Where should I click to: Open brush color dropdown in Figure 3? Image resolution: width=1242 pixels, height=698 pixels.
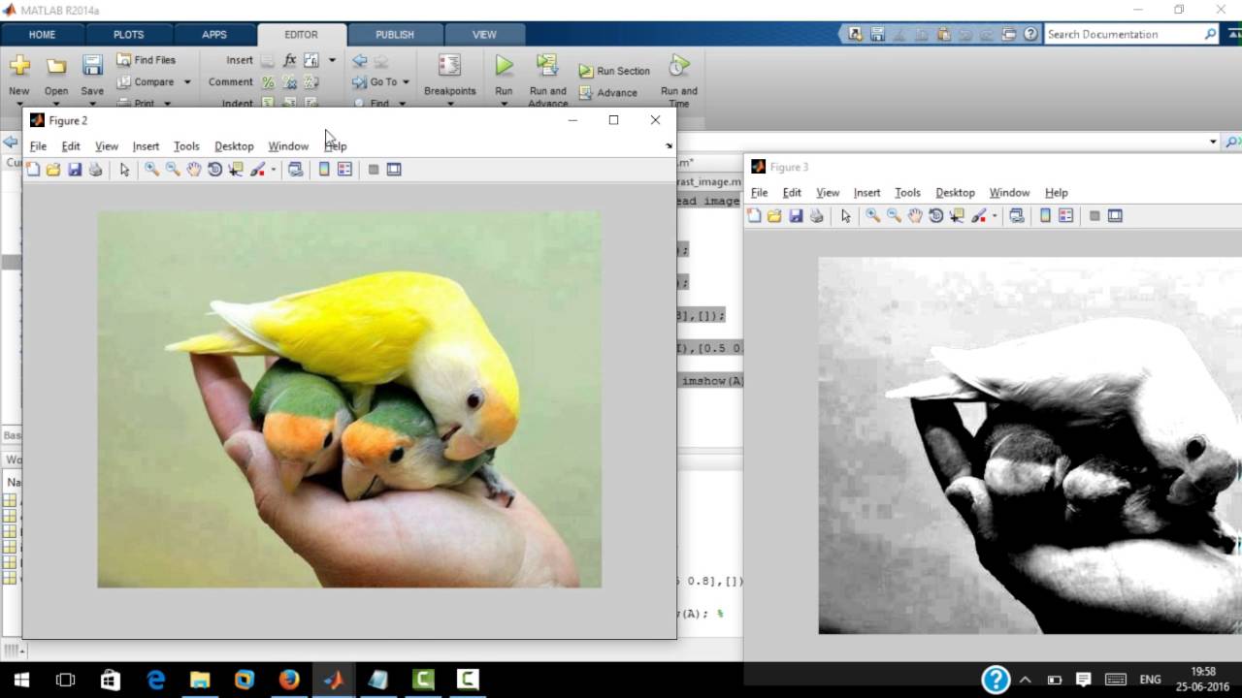point(994,216)
